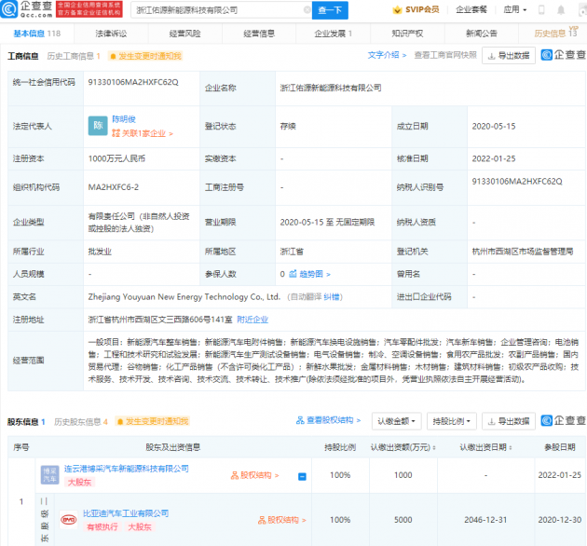Screen dimensions: 587x546
Task: Open the 企业套餐 menu item
Action: (x=471, y=9)
